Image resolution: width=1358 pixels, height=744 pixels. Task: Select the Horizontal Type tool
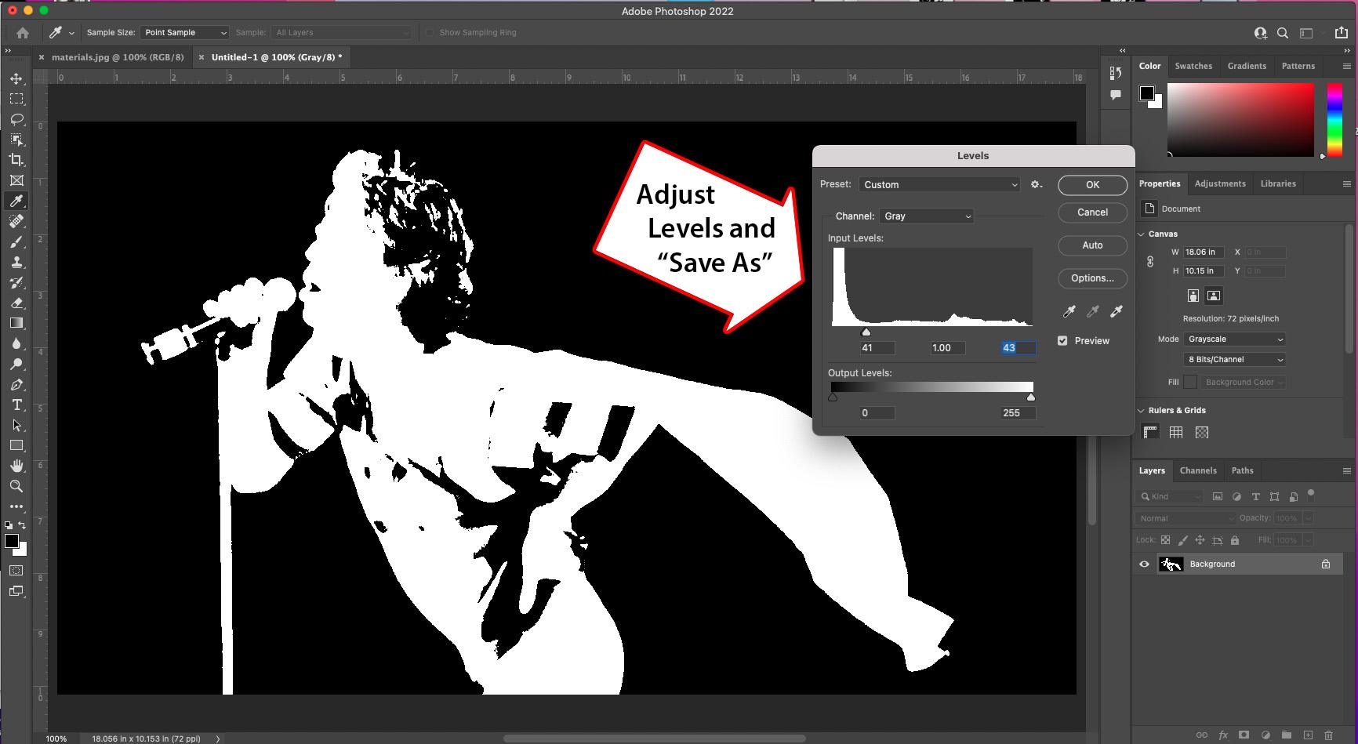click(x=16, y=405)
